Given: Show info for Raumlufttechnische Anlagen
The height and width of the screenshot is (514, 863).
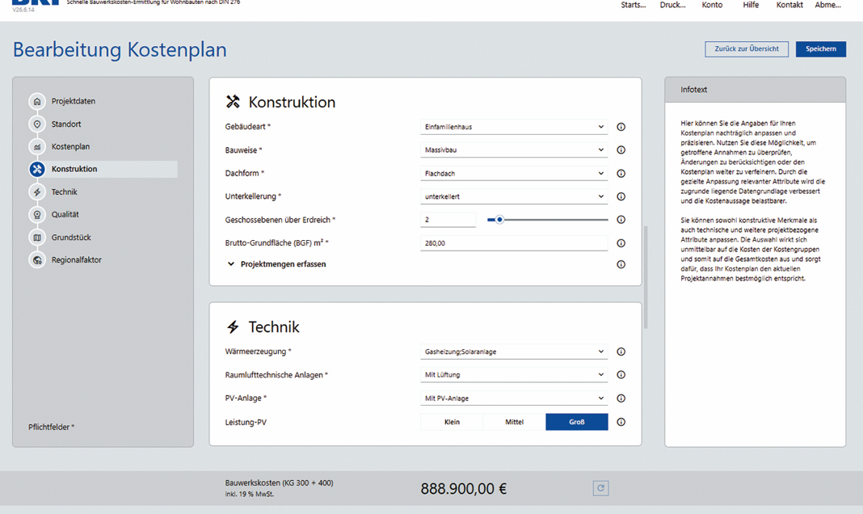Looking at the screenshot, I should click(x=621, y=375).
